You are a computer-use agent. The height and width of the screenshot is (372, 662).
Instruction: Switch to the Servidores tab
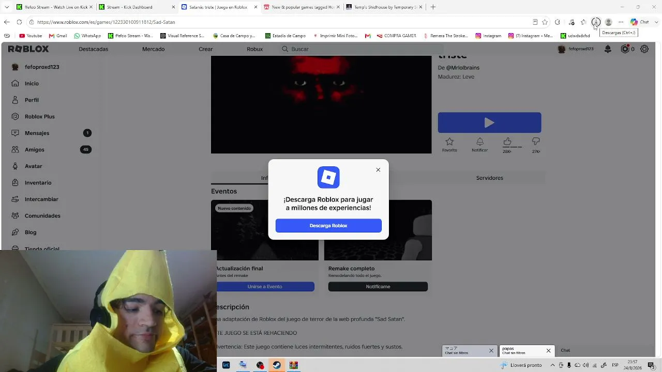[489, 178]
